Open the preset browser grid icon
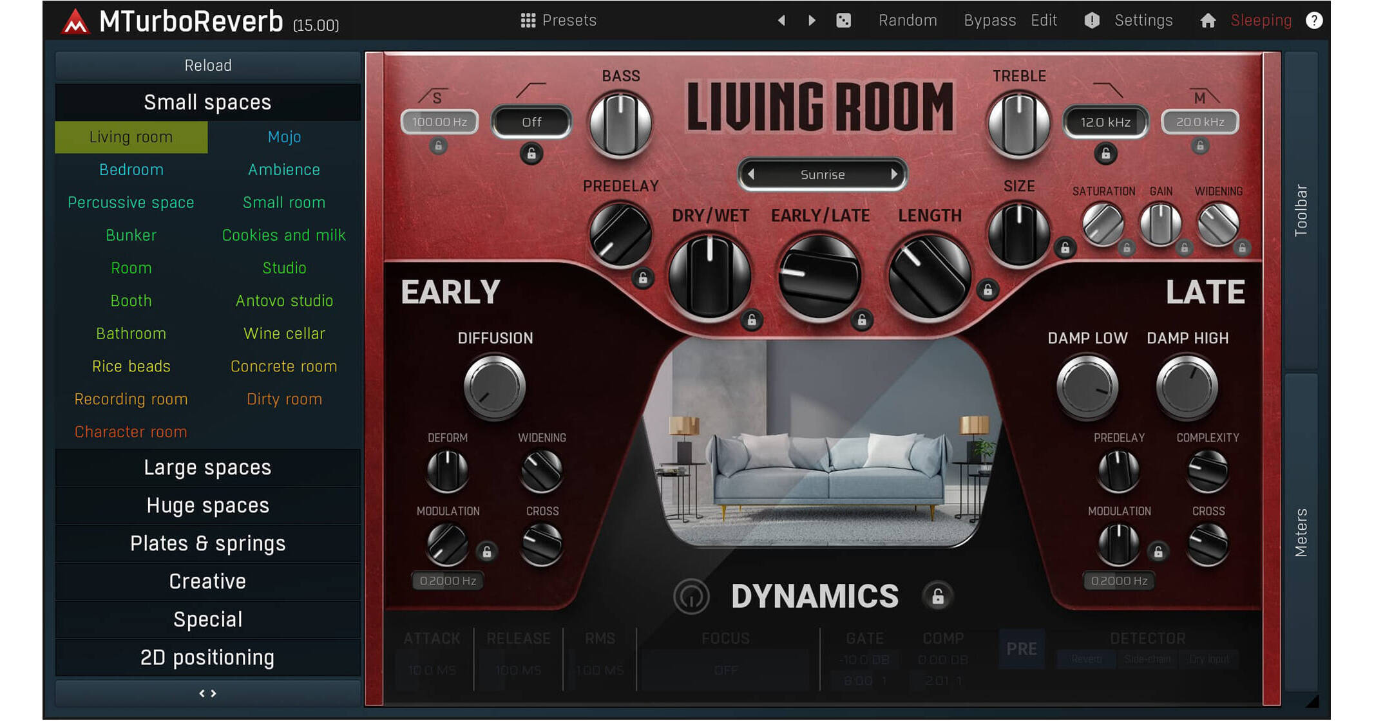Viewport: 1374px width, 721px height. [528, 20]
